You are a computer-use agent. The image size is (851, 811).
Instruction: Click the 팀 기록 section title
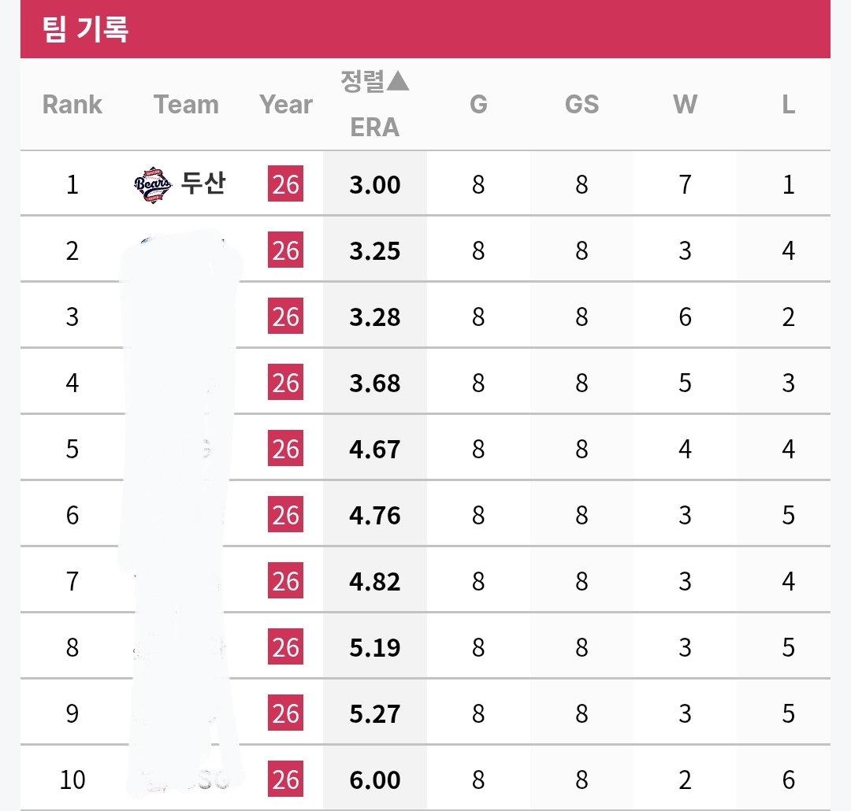(85, 29)
